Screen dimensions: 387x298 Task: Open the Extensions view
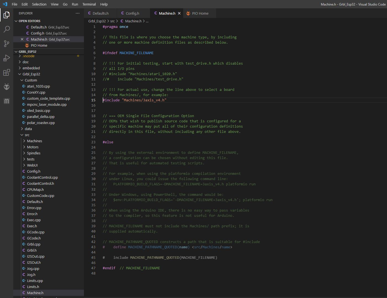(7, 72)
